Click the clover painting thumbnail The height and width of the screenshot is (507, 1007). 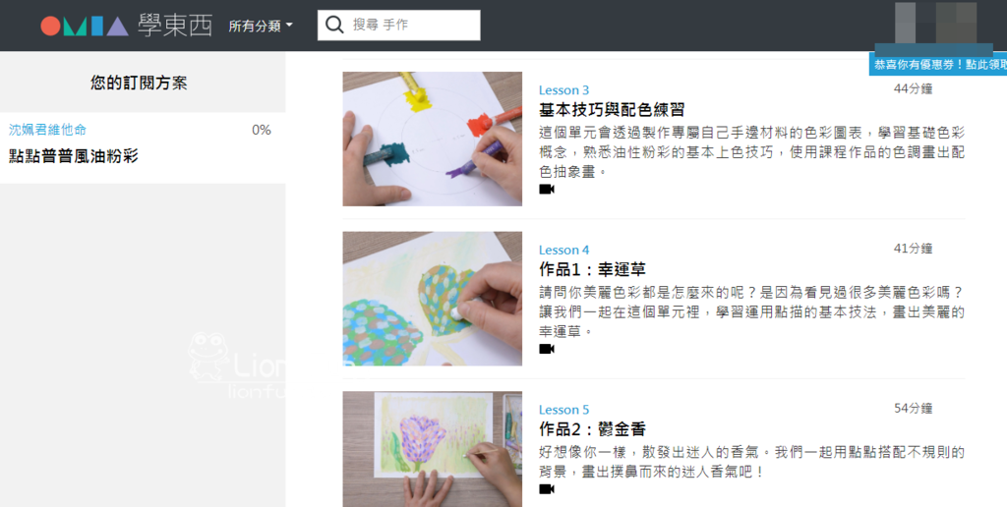pos(433,299)
